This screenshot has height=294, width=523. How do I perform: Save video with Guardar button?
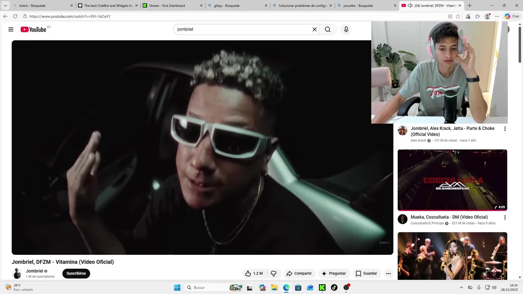(x=366, y=274)
